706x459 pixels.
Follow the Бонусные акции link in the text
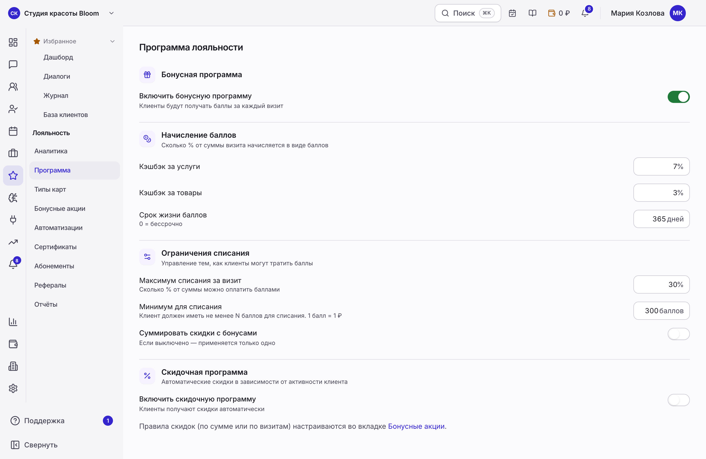point(416,426)
